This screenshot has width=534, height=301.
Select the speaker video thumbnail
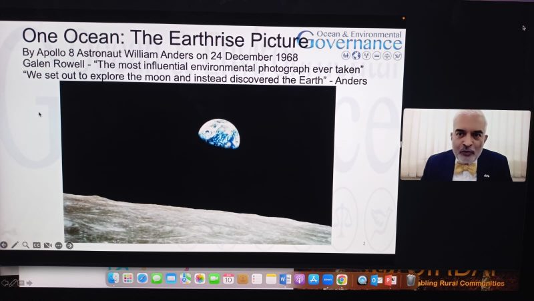coord(465,145)
